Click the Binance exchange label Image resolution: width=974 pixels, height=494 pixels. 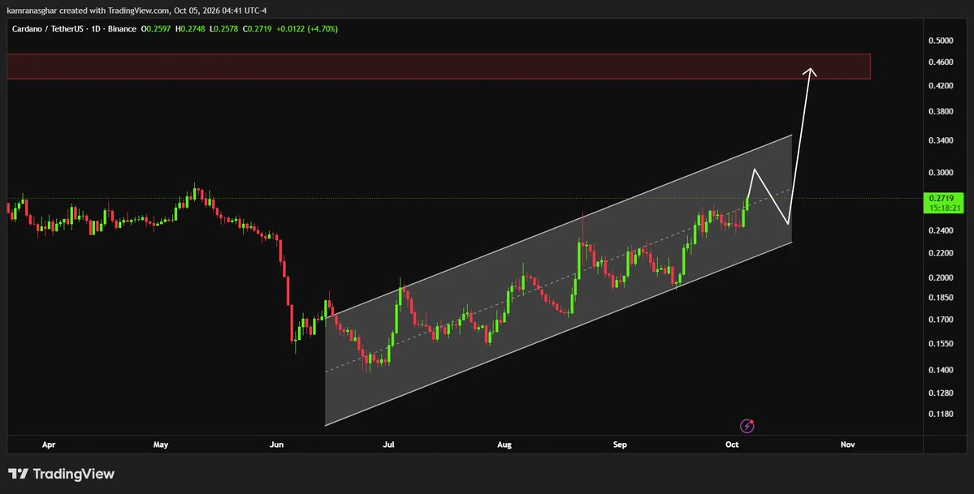pyautogui.click(x=122, y=29)
